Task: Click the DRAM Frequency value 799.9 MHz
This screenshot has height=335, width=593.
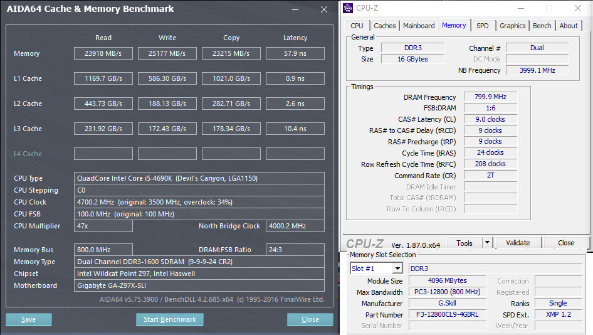Action: (491, 97)
